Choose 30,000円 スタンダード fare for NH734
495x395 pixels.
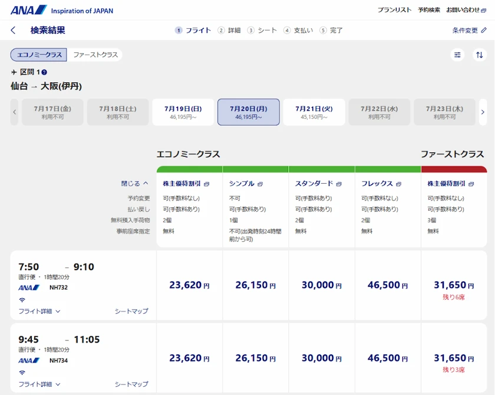pyautogui.click(x=322, y=358)
